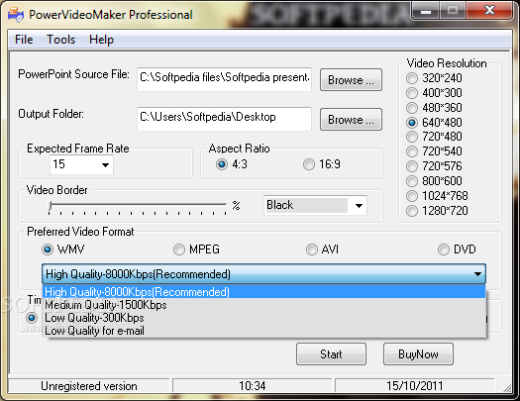Image resolution: width=520 pixels, height=401 pixels.
Task: Select the 16:9 aspect ratio
Action: pyautogui.click(x=321, y=164)
